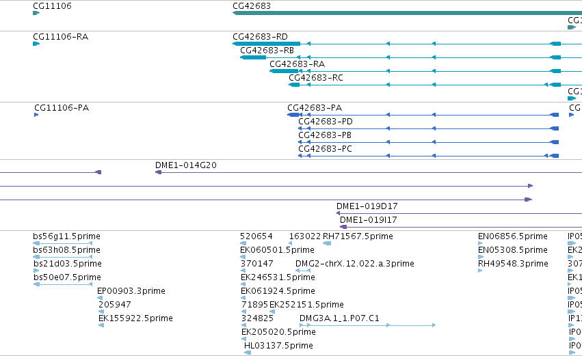Click the EK060501.5prime EST label

[278, 250]
